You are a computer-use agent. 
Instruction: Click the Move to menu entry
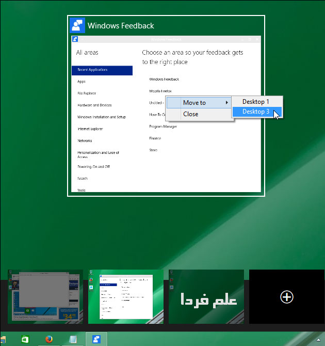194,103
